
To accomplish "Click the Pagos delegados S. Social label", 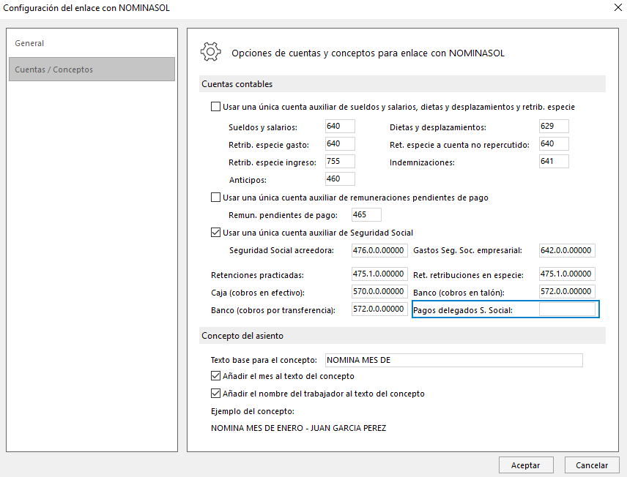I will [x=463, y=310].
